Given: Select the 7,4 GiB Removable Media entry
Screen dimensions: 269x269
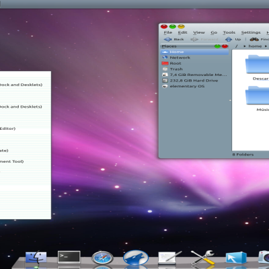Looking at the screenshot, I should (x=194, y=75).
